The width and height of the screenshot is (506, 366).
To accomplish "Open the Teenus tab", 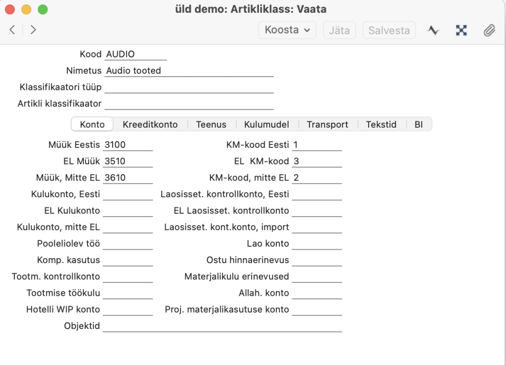I will (211, 124).
